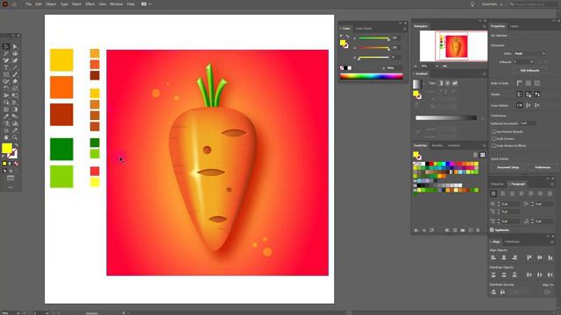
Task: Select the Hand tool
Action: tap(6, 137)
